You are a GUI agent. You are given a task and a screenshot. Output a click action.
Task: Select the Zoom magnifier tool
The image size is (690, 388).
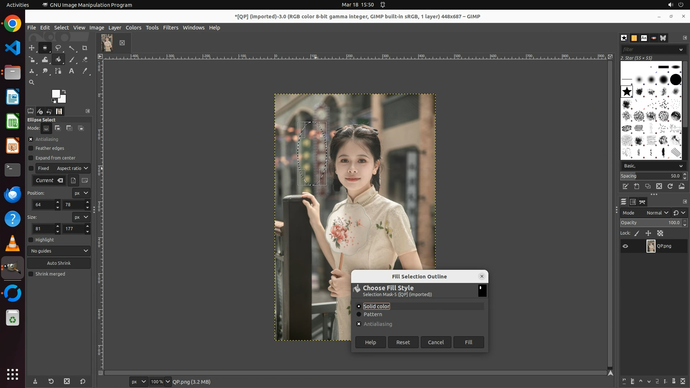[x=32, y=82]
